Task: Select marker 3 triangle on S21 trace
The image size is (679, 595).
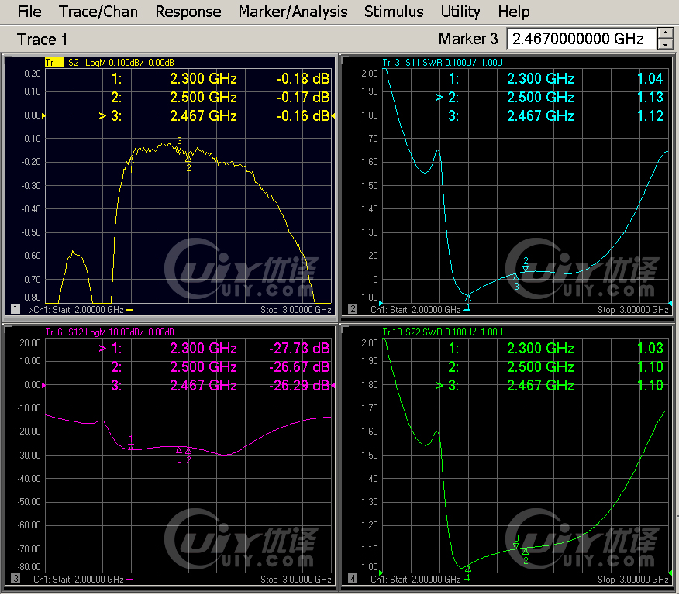Action: pyautogui.click(x=179, y=150)
